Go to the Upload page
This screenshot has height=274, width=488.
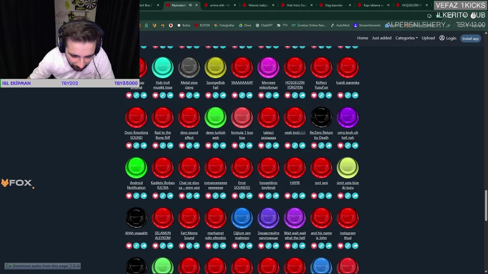428,38
